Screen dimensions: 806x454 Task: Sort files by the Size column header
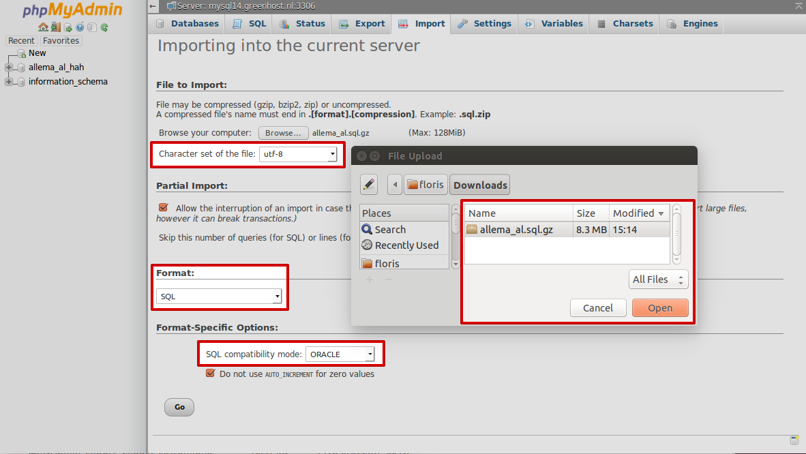click(x=591, y=213)
